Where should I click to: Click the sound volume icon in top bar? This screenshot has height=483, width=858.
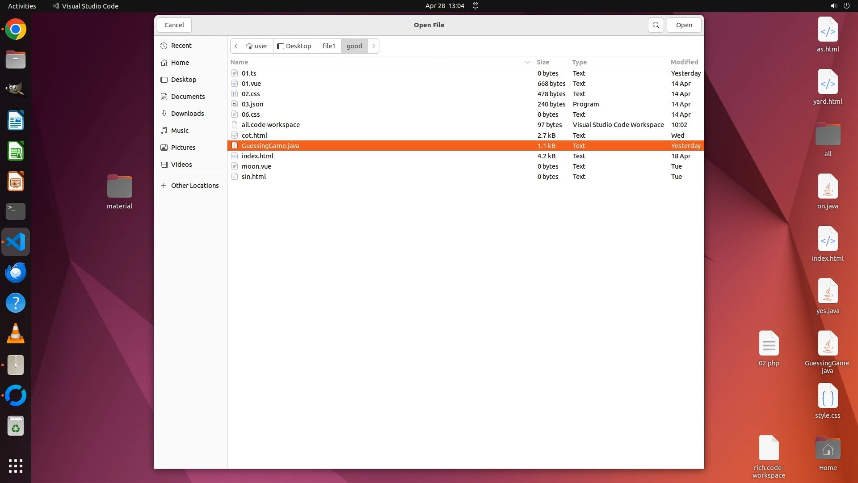833,6
